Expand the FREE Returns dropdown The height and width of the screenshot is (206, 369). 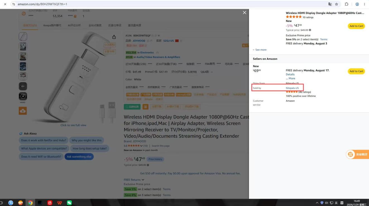(x=134, y=180)
